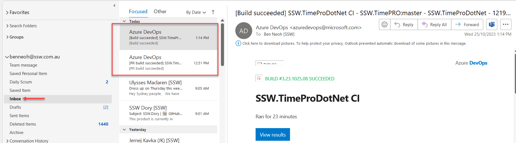The width and height of the screenshot is (516, 143).
Task: Click the info icon beside download pictures
Action: click(238, 43)
